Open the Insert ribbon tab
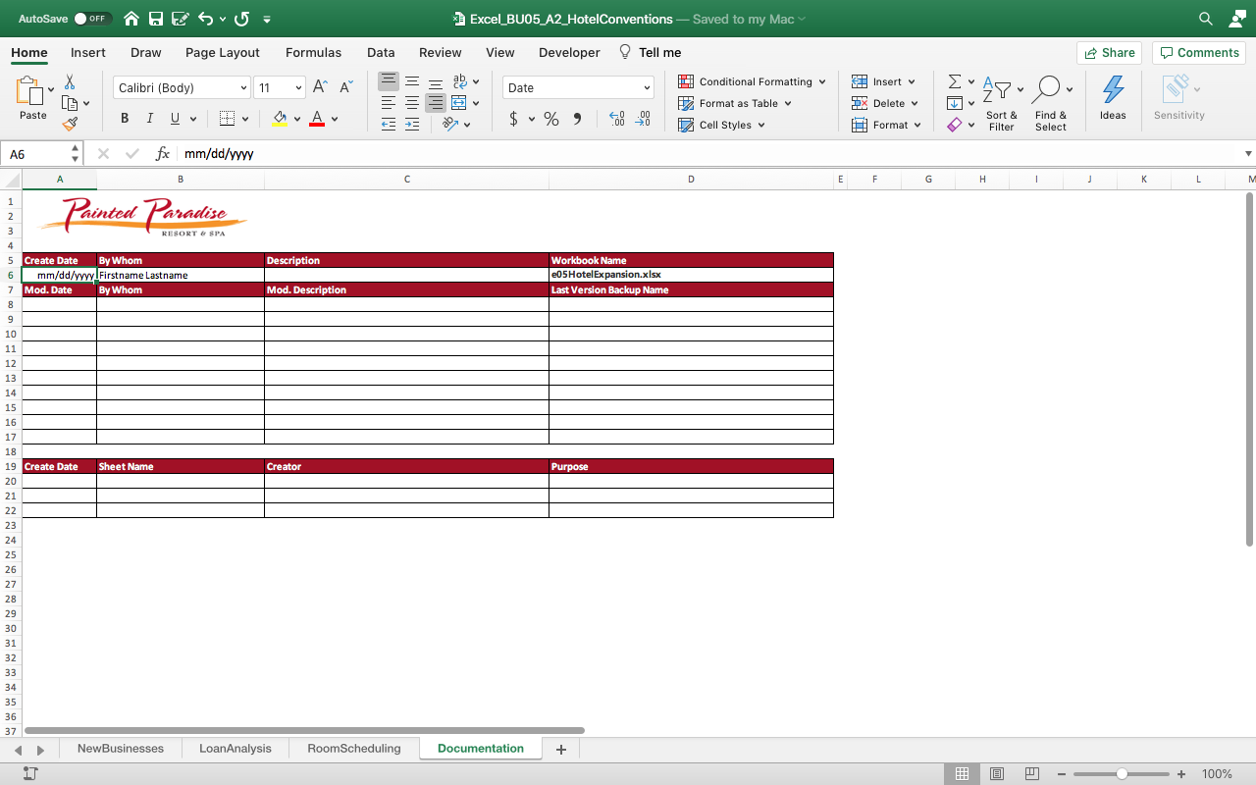The height and width of the screenshot is (785, 1256). point(88,53)
